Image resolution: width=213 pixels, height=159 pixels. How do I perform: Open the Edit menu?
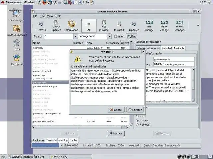(42, 16)
